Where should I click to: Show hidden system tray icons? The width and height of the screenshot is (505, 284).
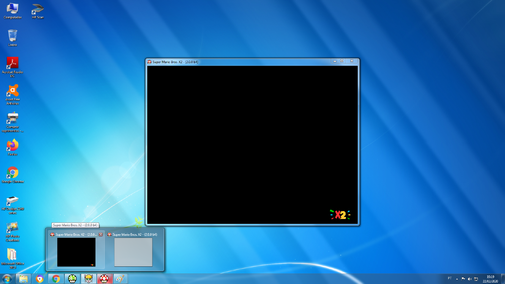coord(457,279)
